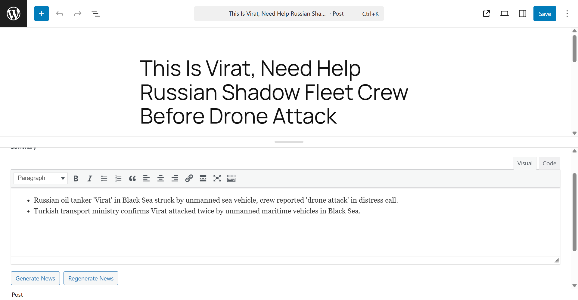View the post in a new tab

pos(486,14)
